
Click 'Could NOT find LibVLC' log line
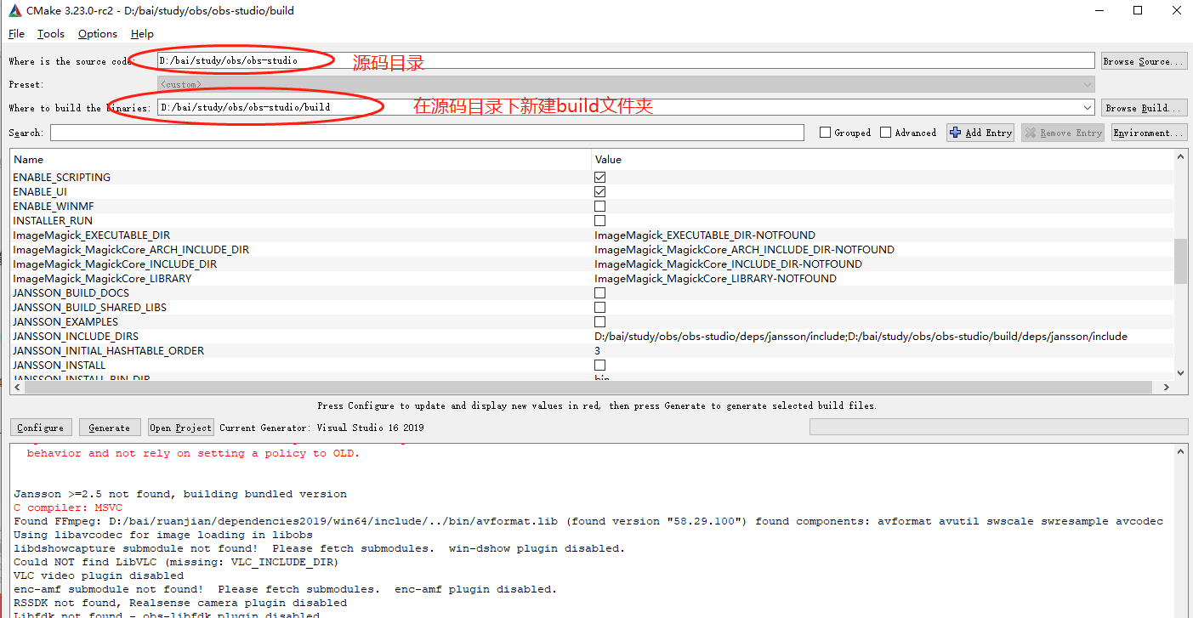click(176, 562)
